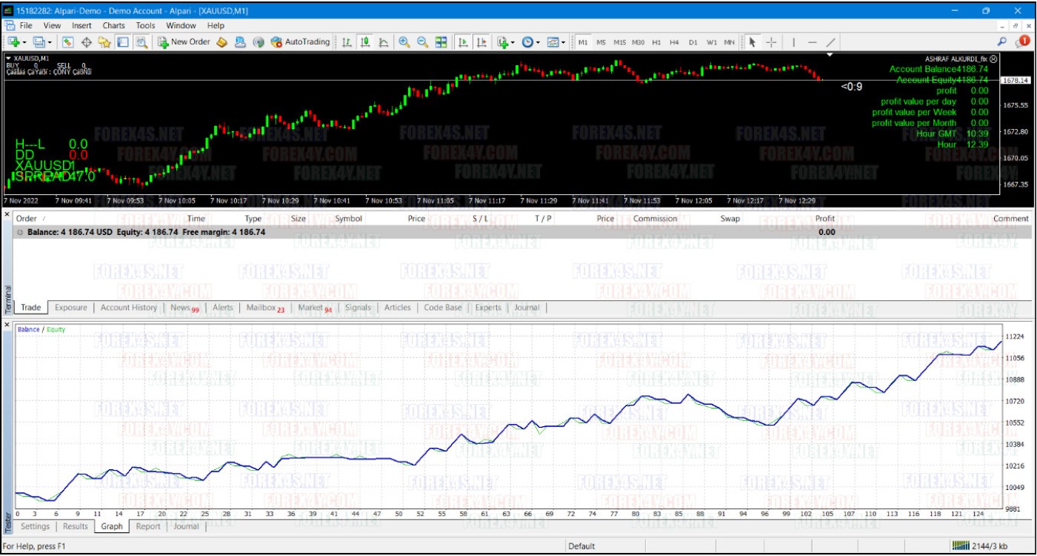Open the Data Window crosshair icon
The width and height of the screenshot is (1037, 556).
(86, 42)
